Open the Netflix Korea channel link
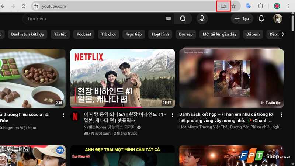The height and width of the screenshot is (166, 295). 110,127
